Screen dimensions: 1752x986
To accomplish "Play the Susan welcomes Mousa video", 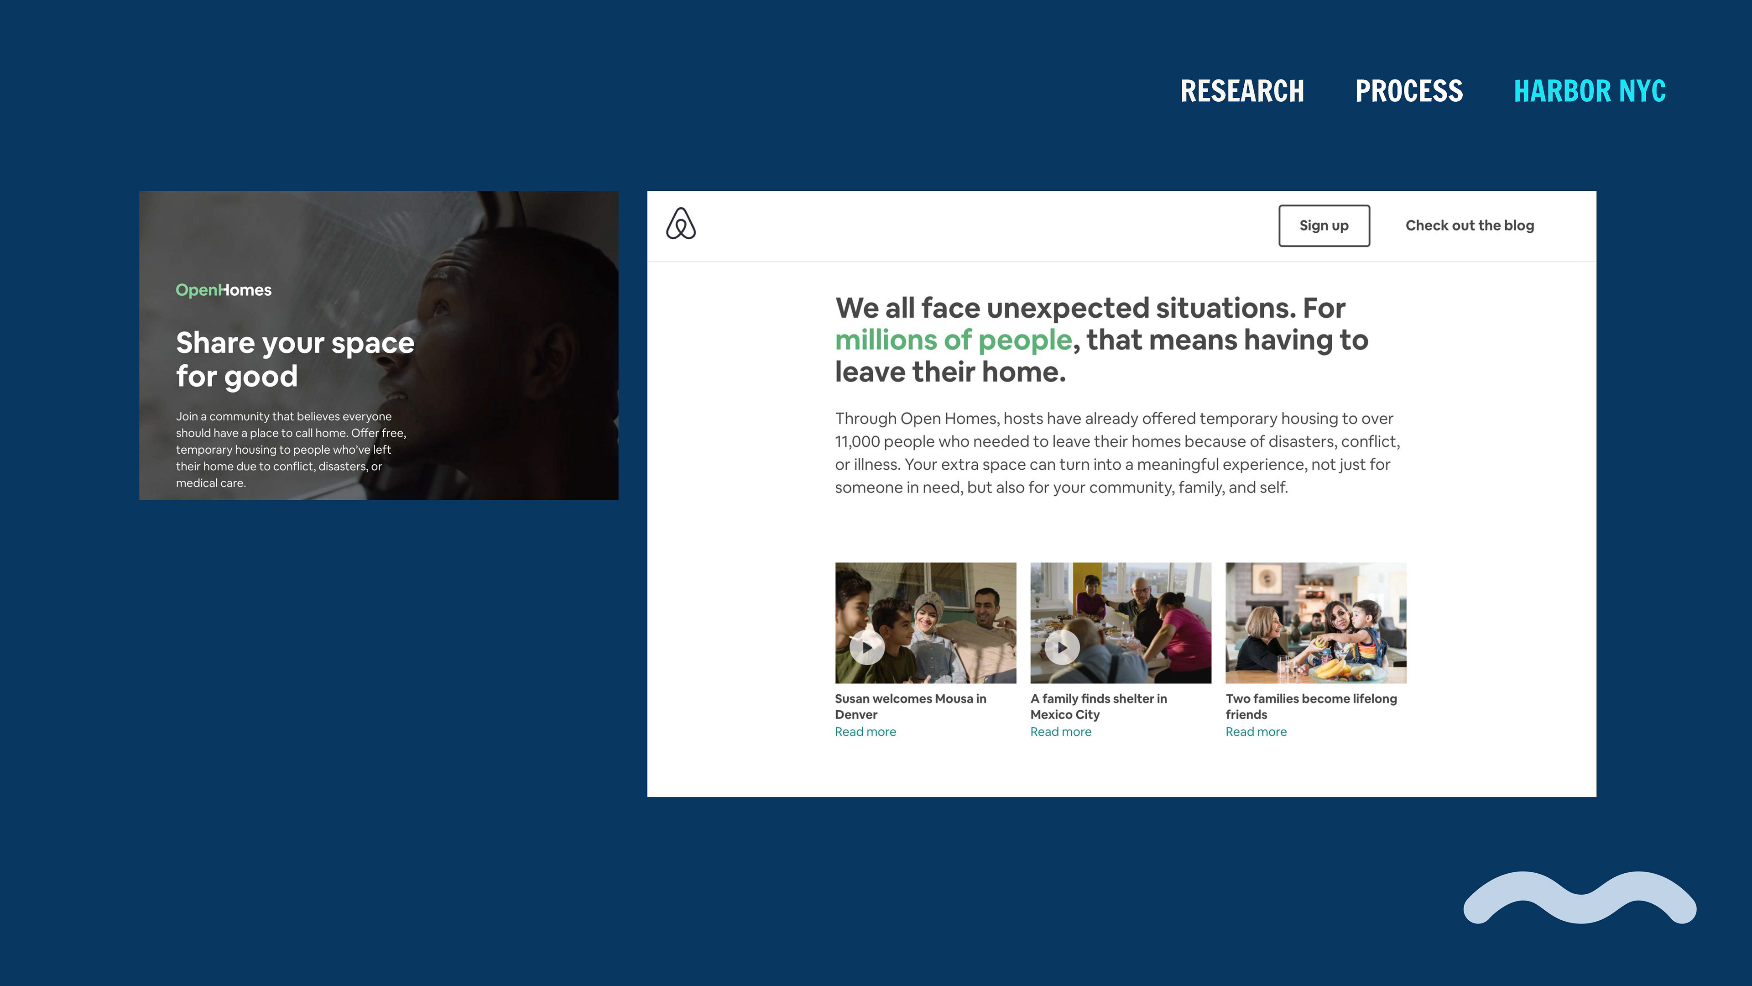I will (x=866, y=647).
